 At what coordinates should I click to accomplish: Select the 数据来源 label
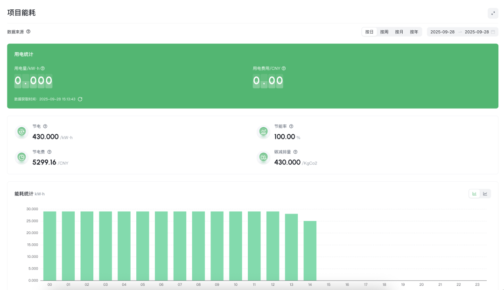click(15, 32)
